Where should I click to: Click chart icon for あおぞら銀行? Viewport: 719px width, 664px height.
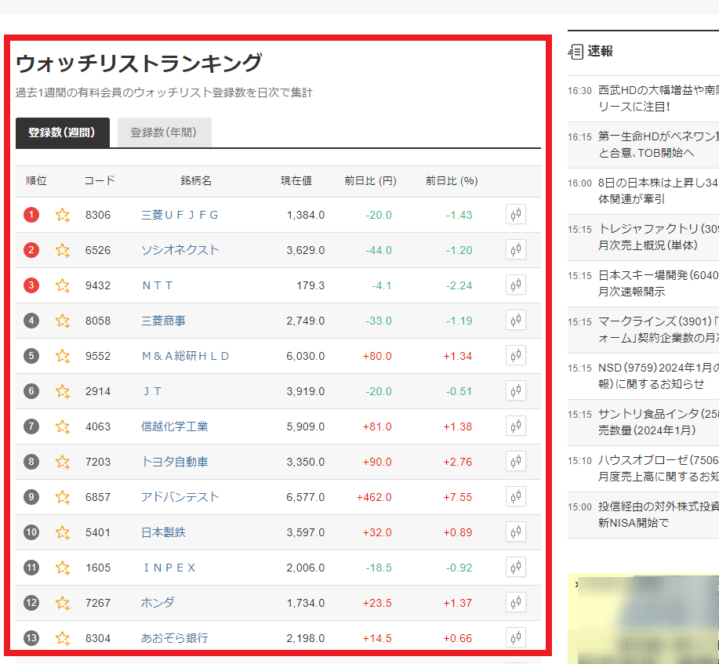pyautogui.click(x=516, y=638)
